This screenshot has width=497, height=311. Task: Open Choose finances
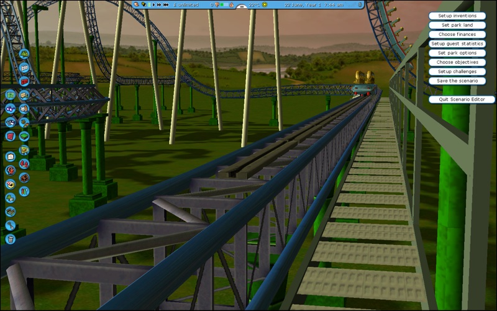pyautogui.click(x=457, y=34)
